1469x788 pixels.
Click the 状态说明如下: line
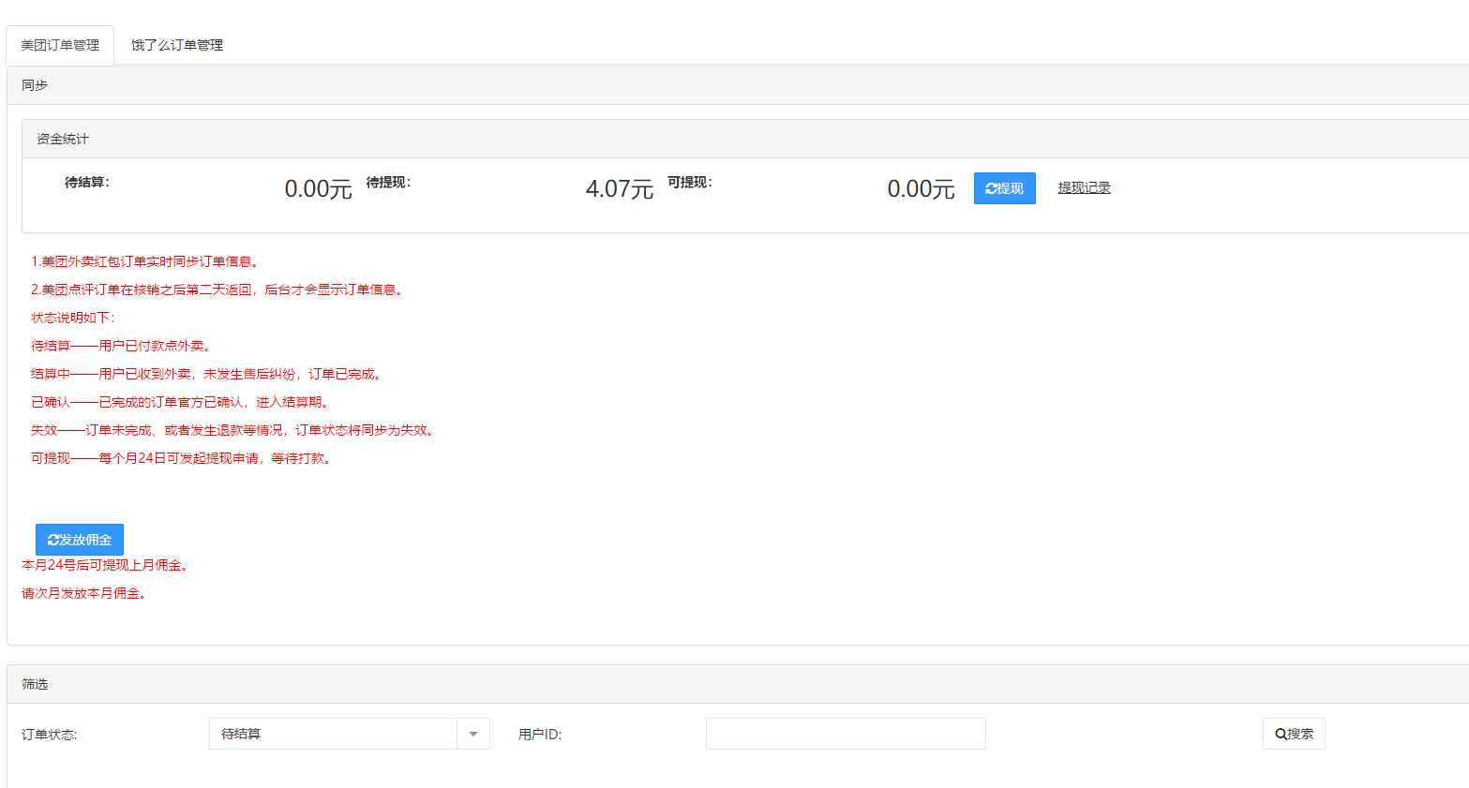73,318
